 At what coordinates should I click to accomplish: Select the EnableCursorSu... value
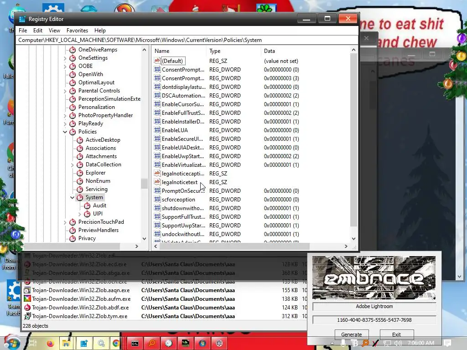pos(183,104)
